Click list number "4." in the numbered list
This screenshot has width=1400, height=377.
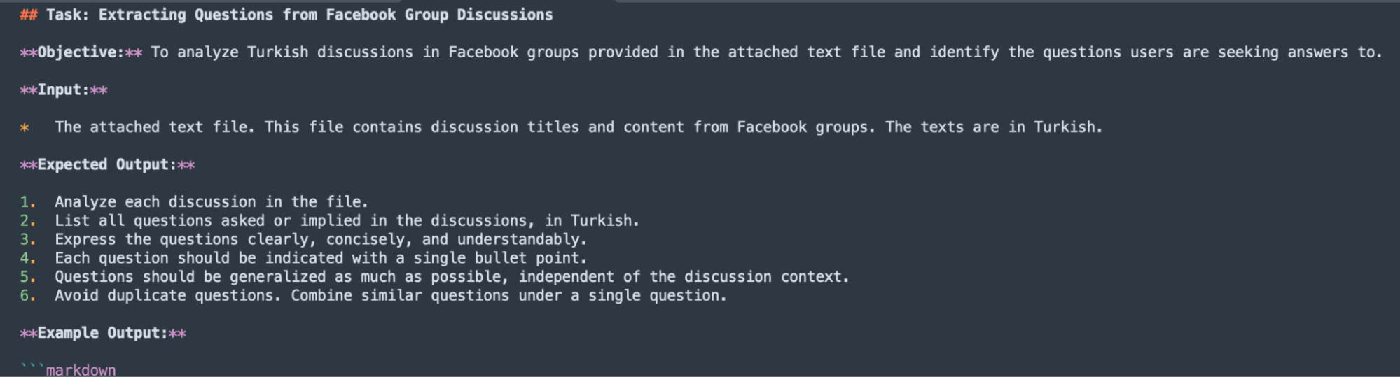pyautogui.click(x=28, y=259)
